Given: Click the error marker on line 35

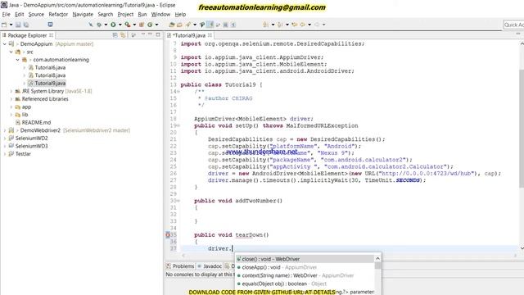Looking at the screenshot, I should pyautogui.click(x=168, y=235).
